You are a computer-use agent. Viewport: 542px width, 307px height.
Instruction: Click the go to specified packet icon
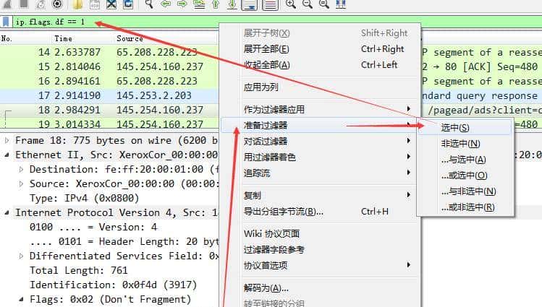(199, 4)
